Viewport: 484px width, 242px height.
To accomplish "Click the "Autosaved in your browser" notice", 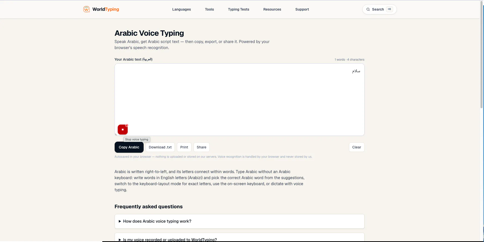I will click(x=213, y=157).
